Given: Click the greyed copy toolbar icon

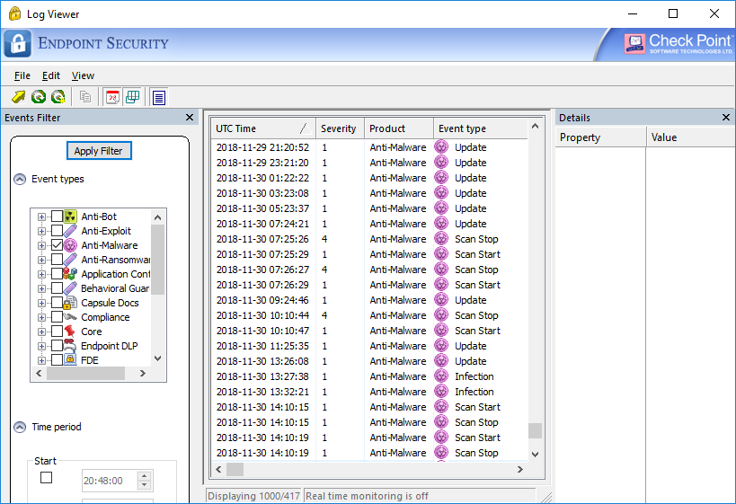Looking at the screenshot, I should [85, 97].
